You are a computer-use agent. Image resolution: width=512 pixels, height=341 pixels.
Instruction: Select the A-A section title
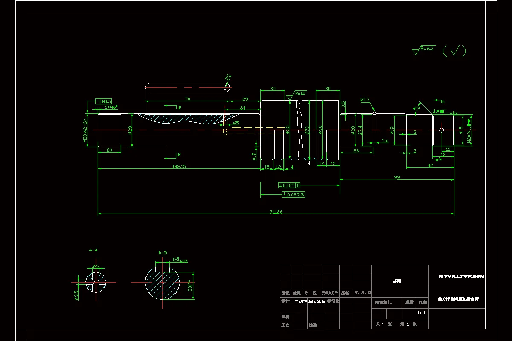pyautogui.click(x=93, y=250)
